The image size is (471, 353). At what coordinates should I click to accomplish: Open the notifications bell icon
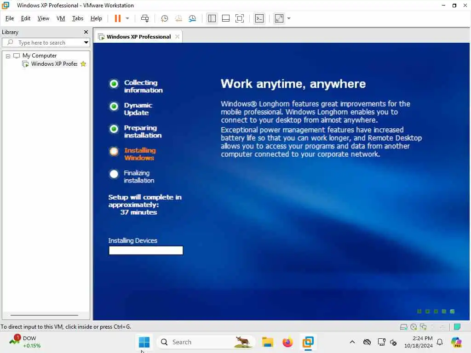[440, 342]
